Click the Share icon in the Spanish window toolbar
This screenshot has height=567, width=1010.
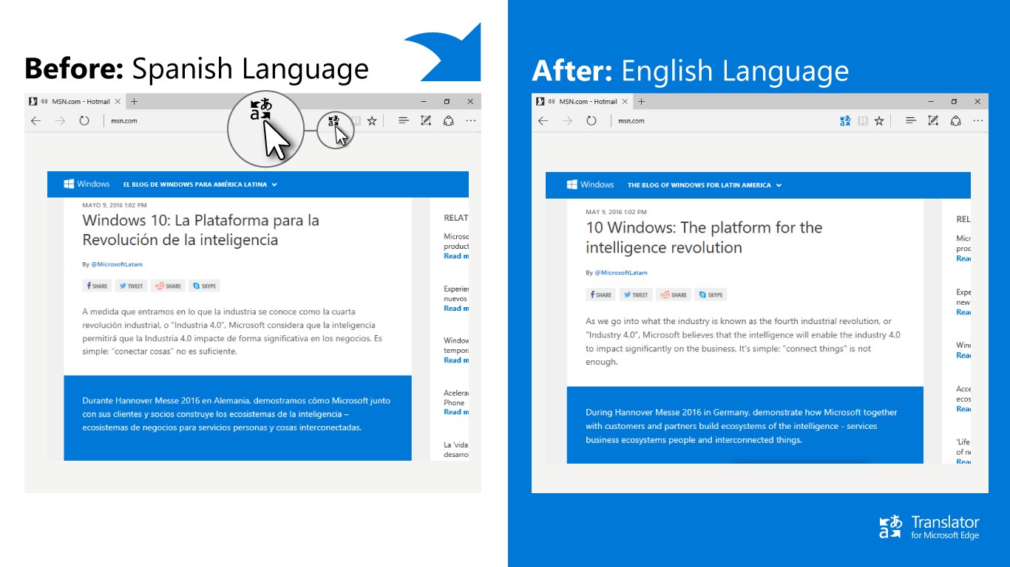pos(448,121)
